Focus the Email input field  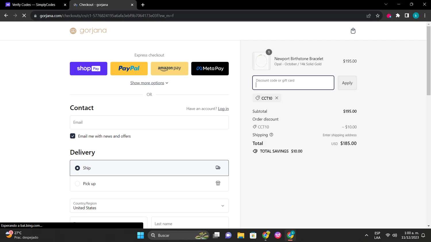[149, 122]
